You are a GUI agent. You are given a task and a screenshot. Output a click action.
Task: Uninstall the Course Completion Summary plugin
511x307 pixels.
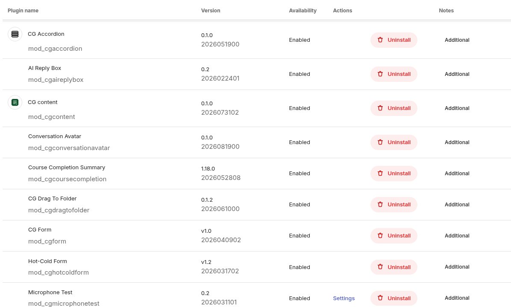point(394,174)
